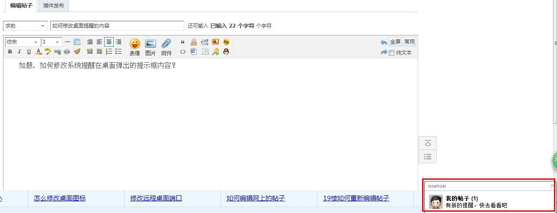Click the text 有新的提醒，快去看看吧

476,206
